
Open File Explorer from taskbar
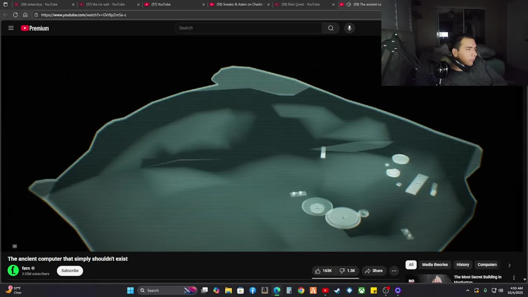(228, 290)
